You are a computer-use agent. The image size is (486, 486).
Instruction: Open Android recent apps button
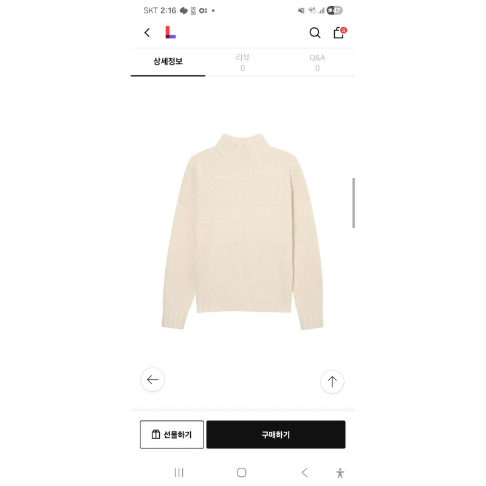179,473
